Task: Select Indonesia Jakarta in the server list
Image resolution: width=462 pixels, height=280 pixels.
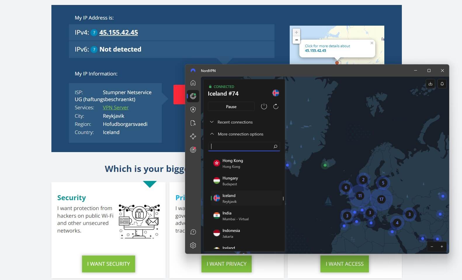Action: 246,233
